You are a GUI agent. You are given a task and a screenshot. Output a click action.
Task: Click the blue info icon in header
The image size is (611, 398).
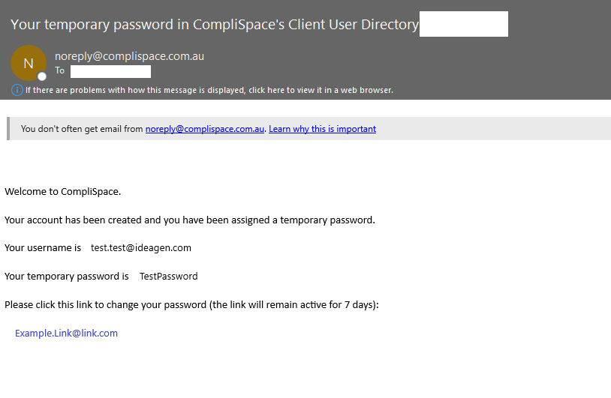click(17, 90)
